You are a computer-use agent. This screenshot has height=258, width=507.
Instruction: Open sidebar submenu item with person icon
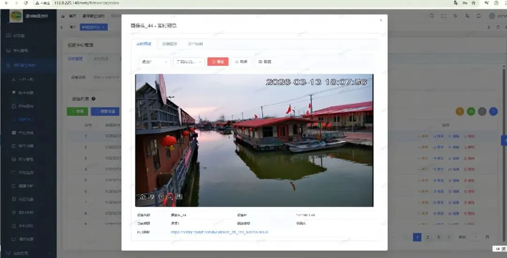click(x=29, y=79)
